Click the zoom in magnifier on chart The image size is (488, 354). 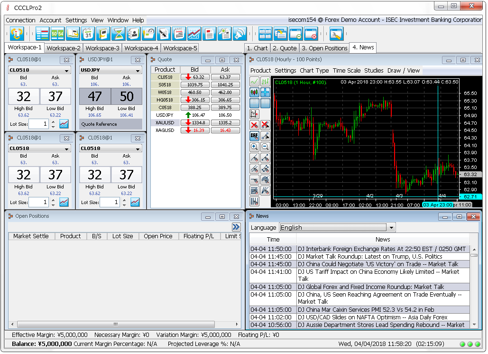tap(254, 147)
